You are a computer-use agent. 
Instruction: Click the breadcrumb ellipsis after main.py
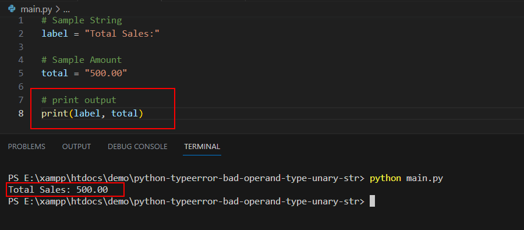66,9
